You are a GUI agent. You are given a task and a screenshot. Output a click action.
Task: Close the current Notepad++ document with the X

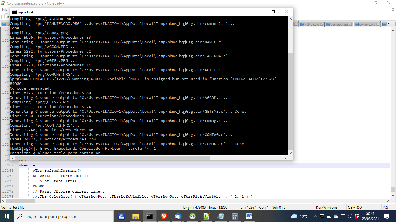(393, 10)
